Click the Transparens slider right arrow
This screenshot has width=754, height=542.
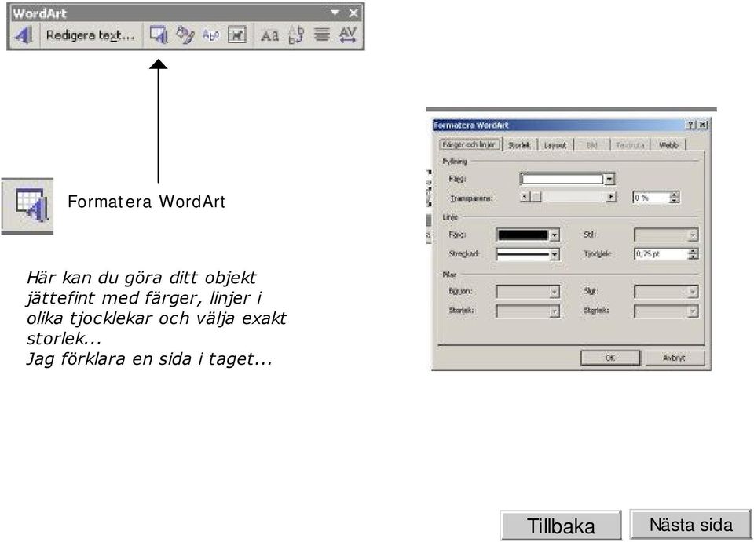click(611, 196)
